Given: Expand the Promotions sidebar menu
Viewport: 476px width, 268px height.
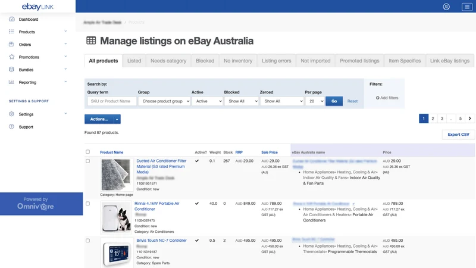Looking at the screenshot, I should pos(65,57).
